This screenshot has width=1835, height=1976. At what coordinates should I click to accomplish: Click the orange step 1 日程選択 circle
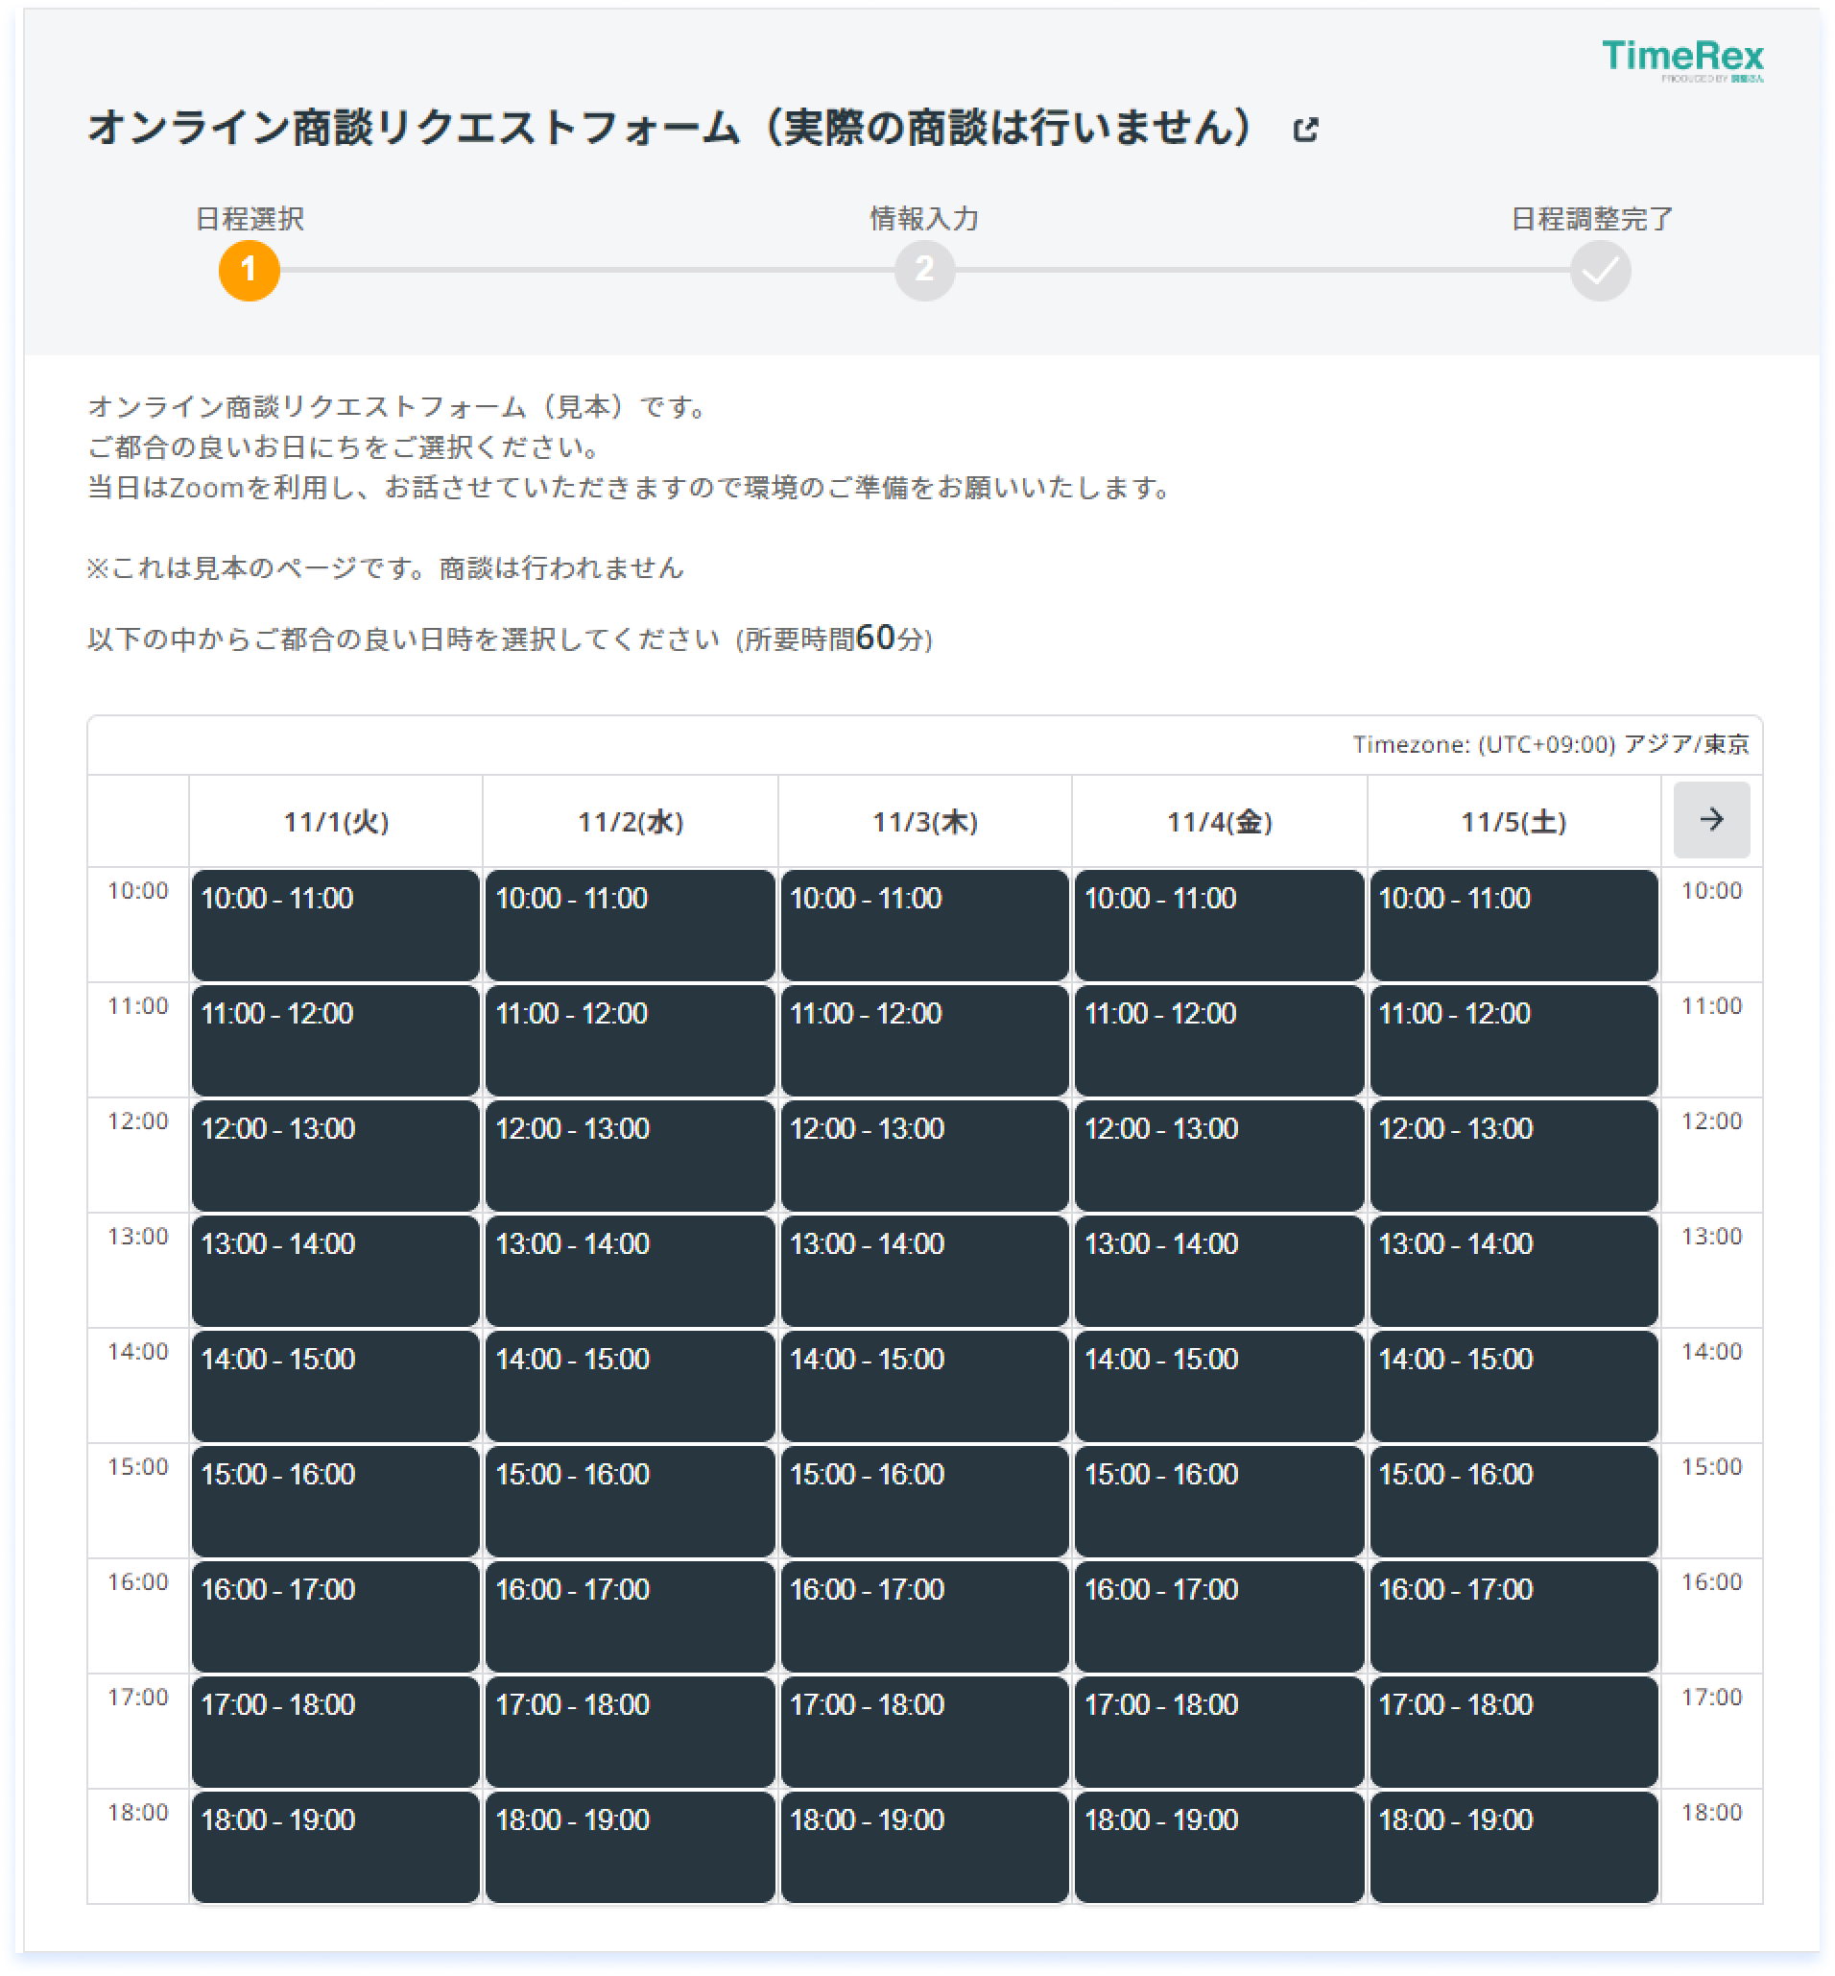click(x=248, y=269)
